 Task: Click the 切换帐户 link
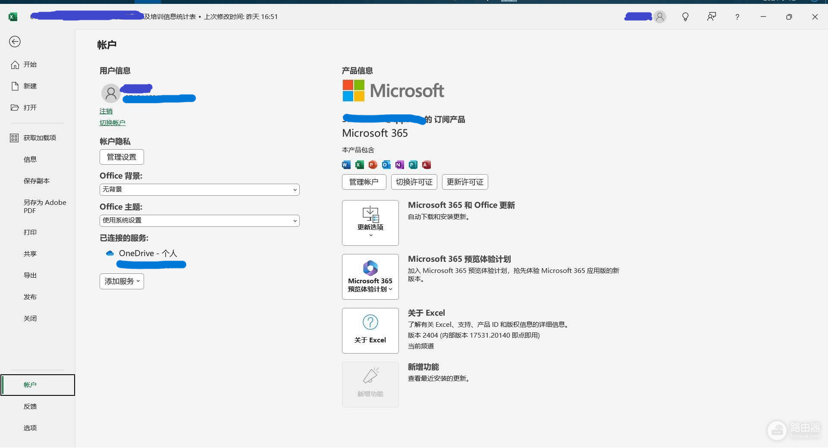click(x=113, y=123)
